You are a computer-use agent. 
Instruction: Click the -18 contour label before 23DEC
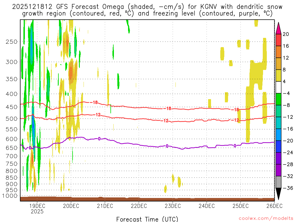[167, 109]
